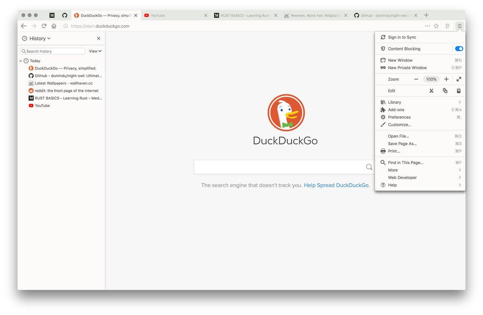
Task: Open Preferences from the menu
Action: [420, 117]
